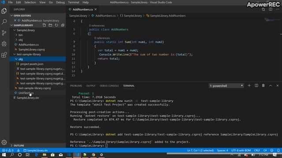Viewport: 282px width, 158px height.
Task: Collapse all folders in the explorer
Action: (x=63, y=25)
